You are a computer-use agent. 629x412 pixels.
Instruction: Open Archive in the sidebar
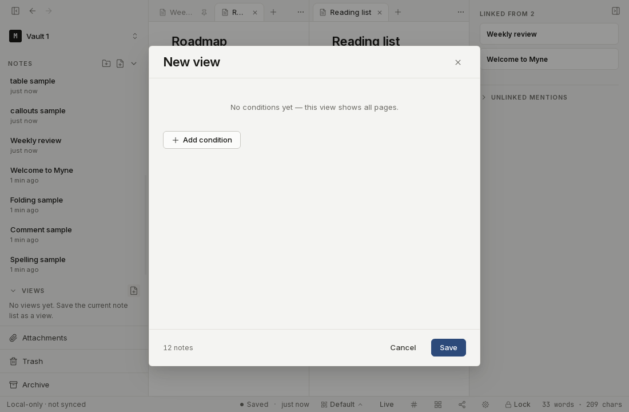coord(74,385)
